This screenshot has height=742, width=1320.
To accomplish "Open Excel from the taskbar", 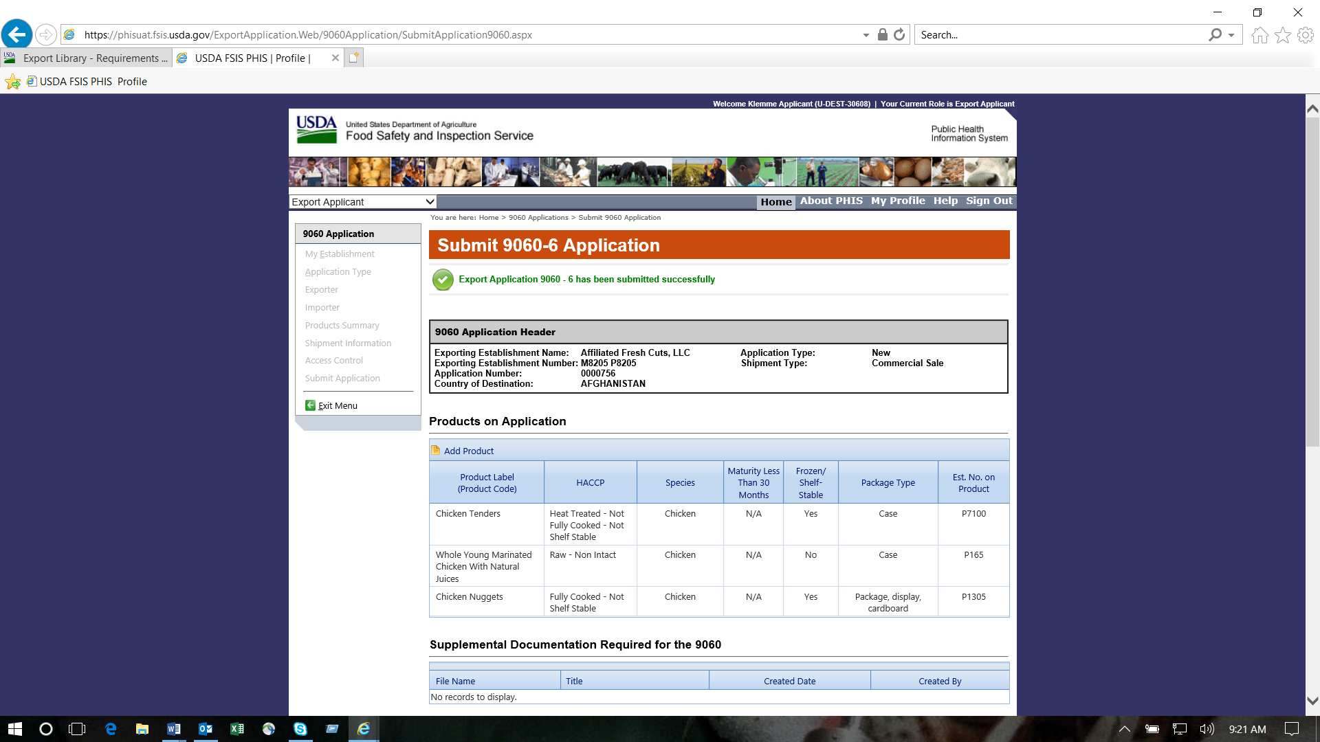I will pyautogui.click(x=237, y=729).
